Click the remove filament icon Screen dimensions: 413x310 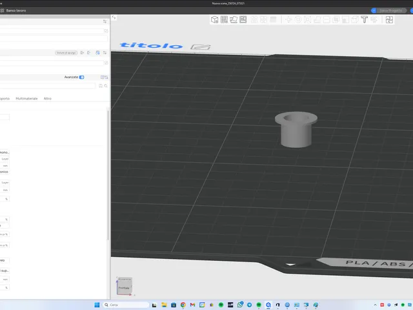tap(89, 53)
